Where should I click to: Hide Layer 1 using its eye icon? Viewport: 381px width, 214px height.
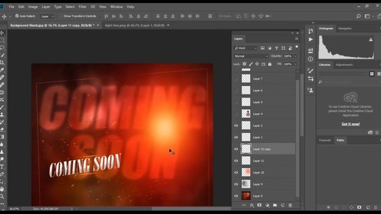pos(236,137)
